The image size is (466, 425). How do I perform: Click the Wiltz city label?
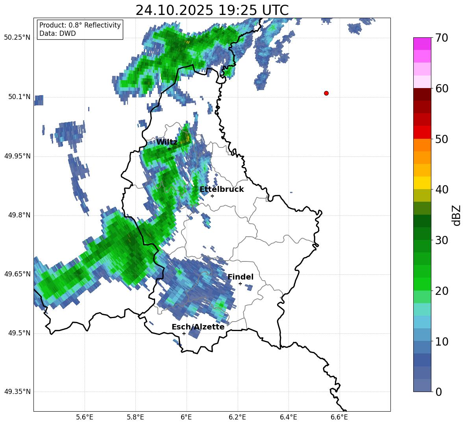(x=167, y=142)
